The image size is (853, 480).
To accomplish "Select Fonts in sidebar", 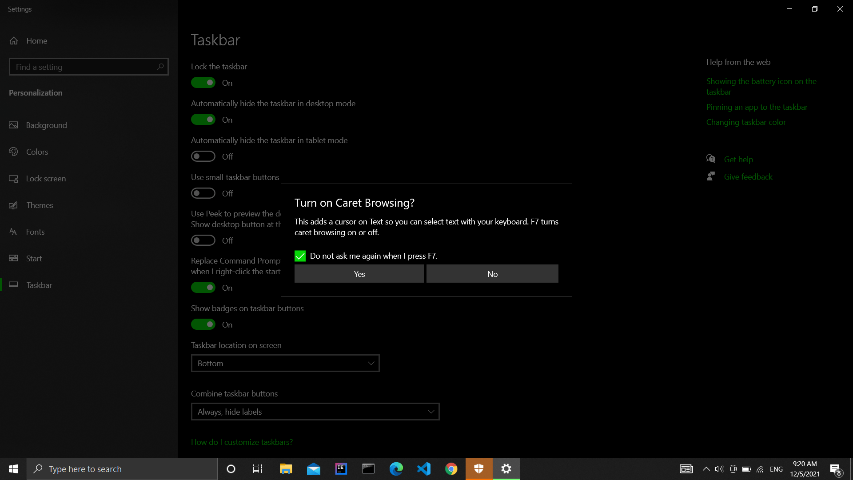I will point(89,232).
